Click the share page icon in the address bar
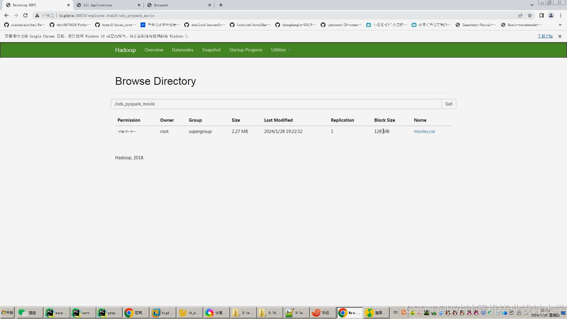Image resolution: width=567 pixels, height=319 pixels. click(520, 15)
